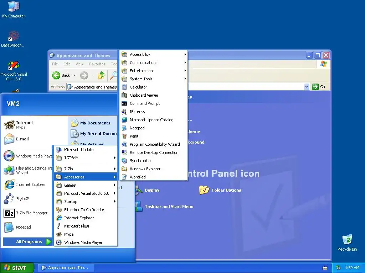Open Notepad in the Start menu's left column

(27, 227)
